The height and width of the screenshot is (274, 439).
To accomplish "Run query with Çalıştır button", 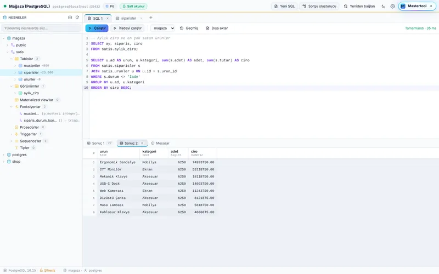I will (x=97, y=28).
